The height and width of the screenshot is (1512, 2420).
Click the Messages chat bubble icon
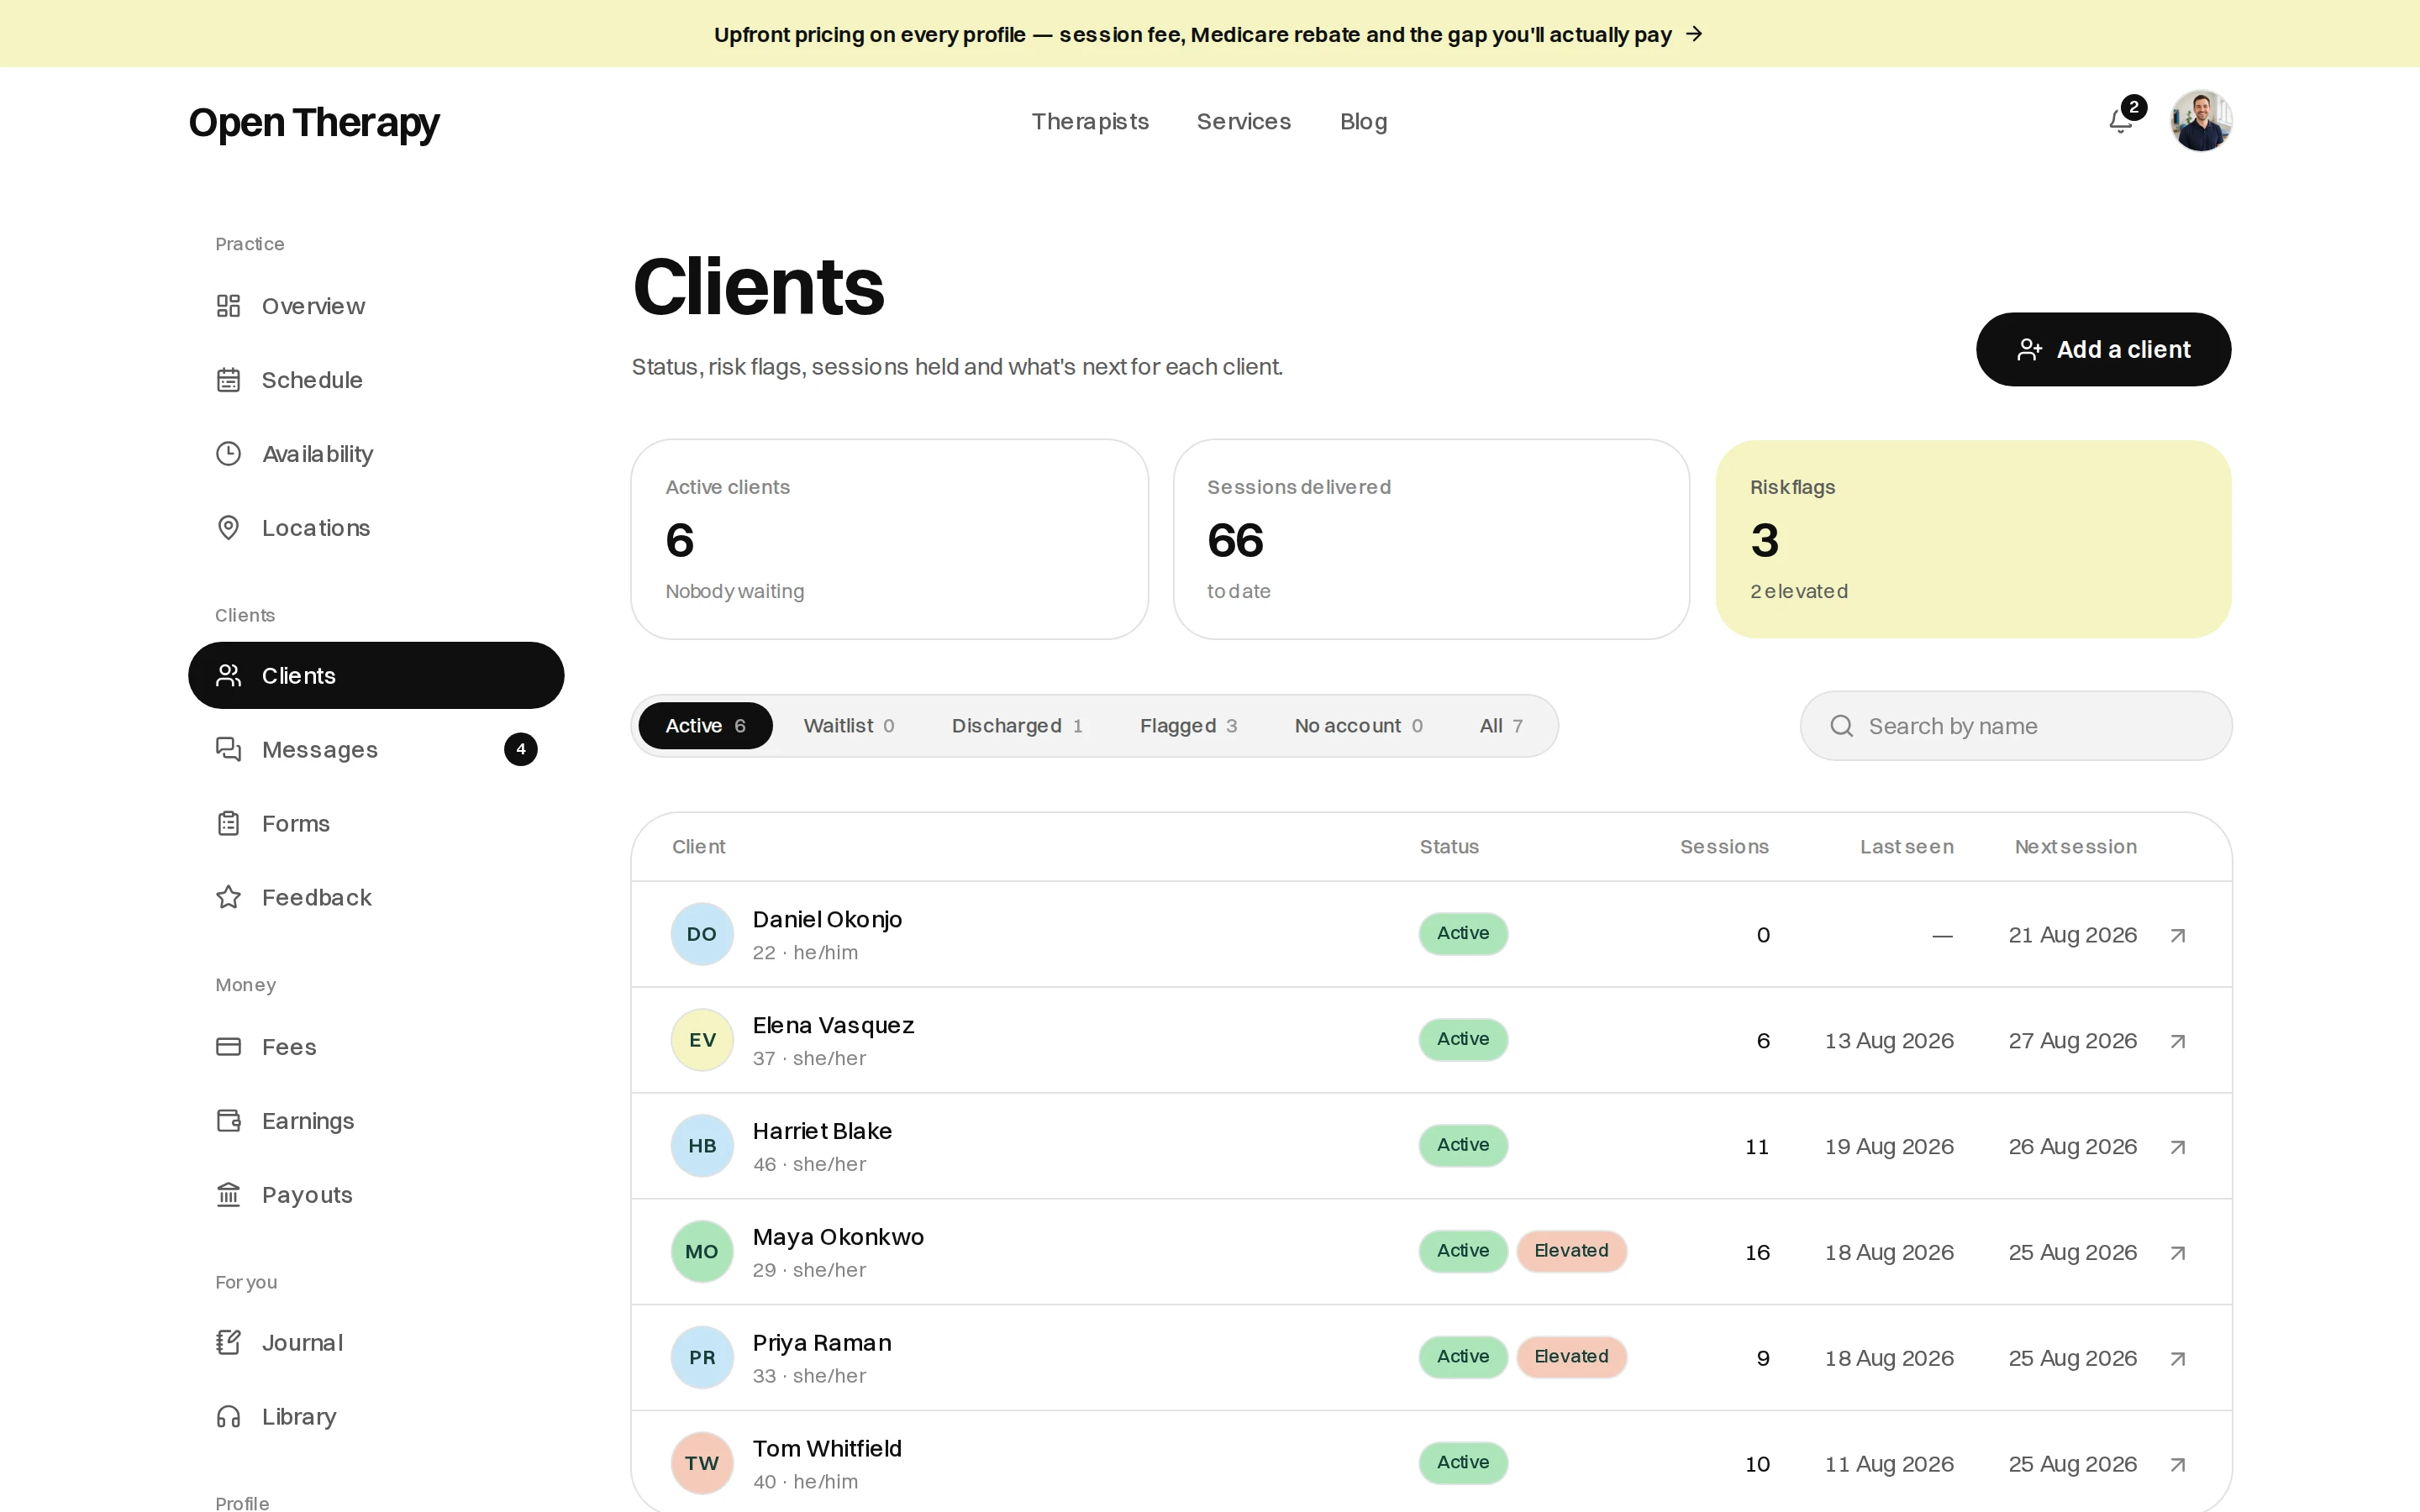click(229, 750)
